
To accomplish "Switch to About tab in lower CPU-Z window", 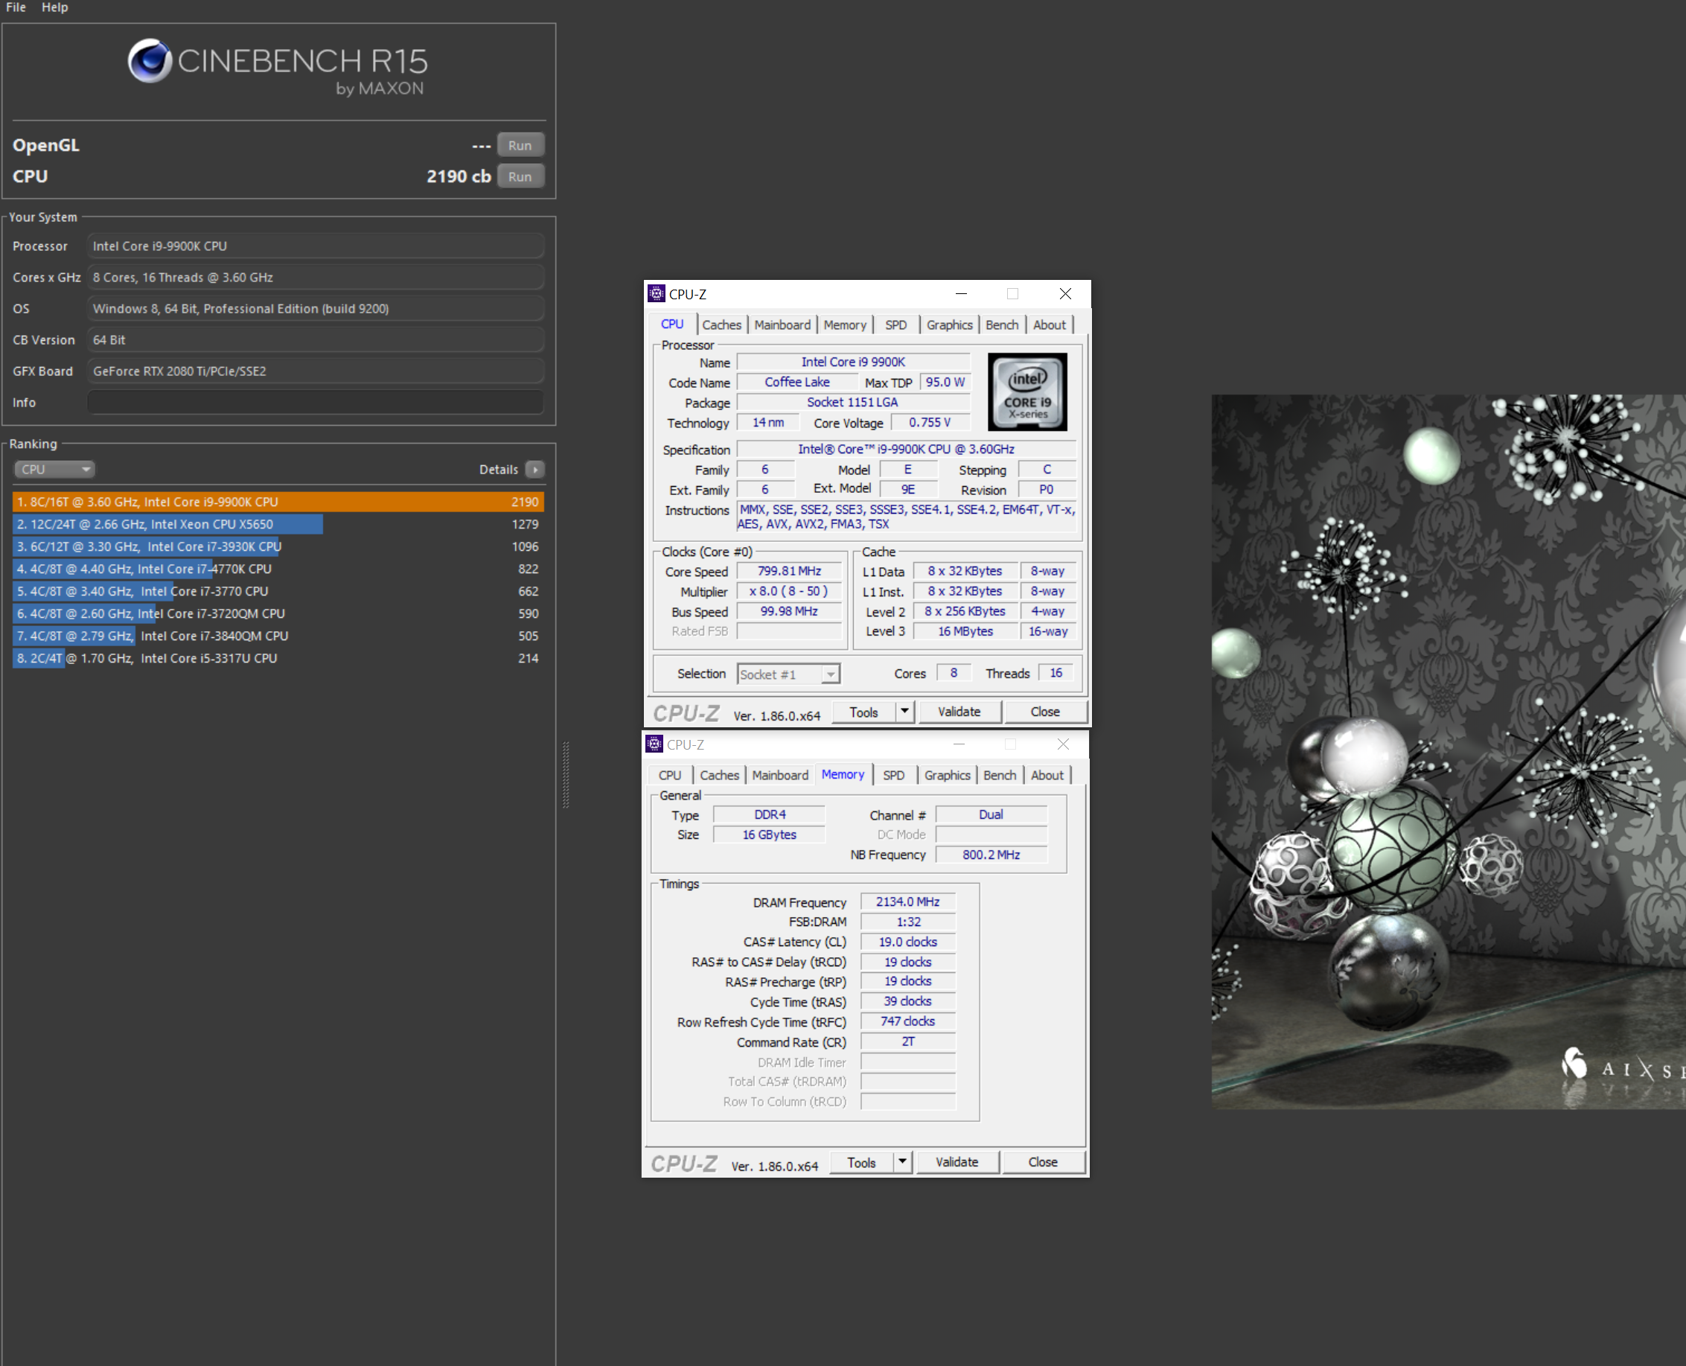I will 1047,776.
